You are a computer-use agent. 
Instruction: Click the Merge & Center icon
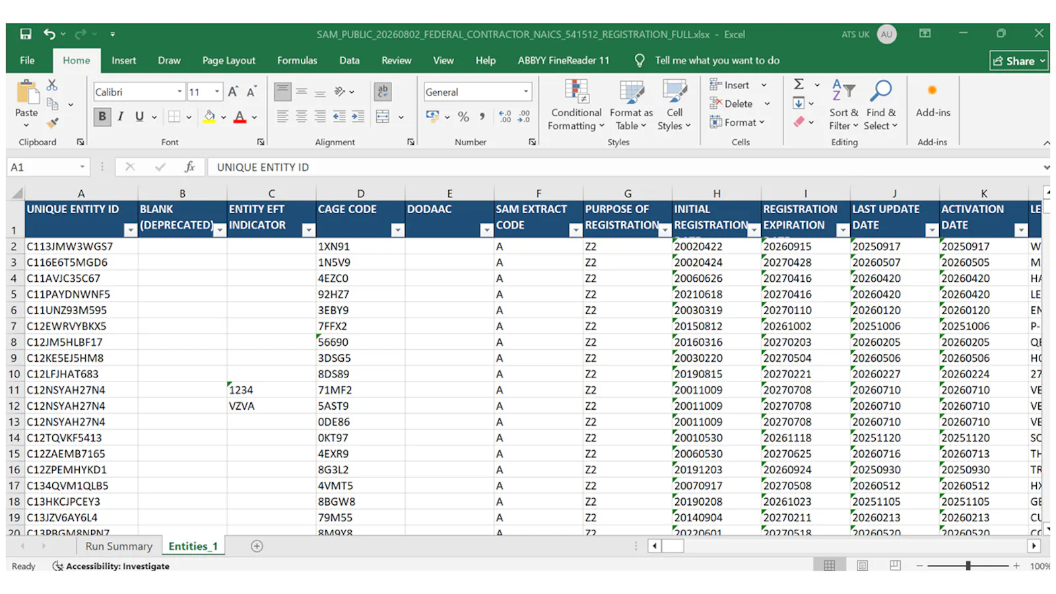[x=383, y=117]
